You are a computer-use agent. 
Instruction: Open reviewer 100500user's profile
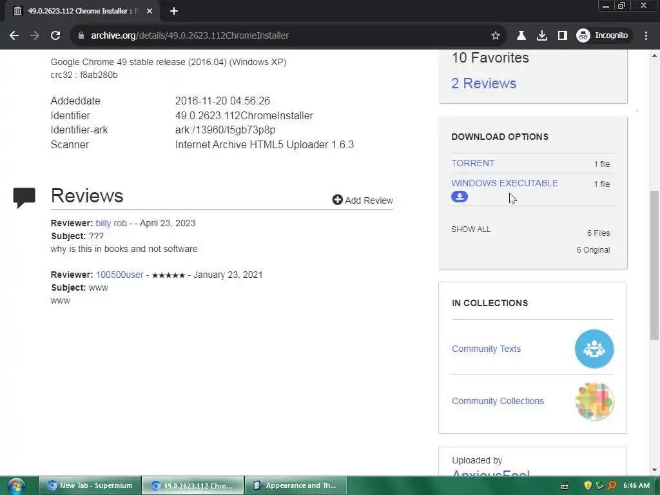click(x=119, y=275)
